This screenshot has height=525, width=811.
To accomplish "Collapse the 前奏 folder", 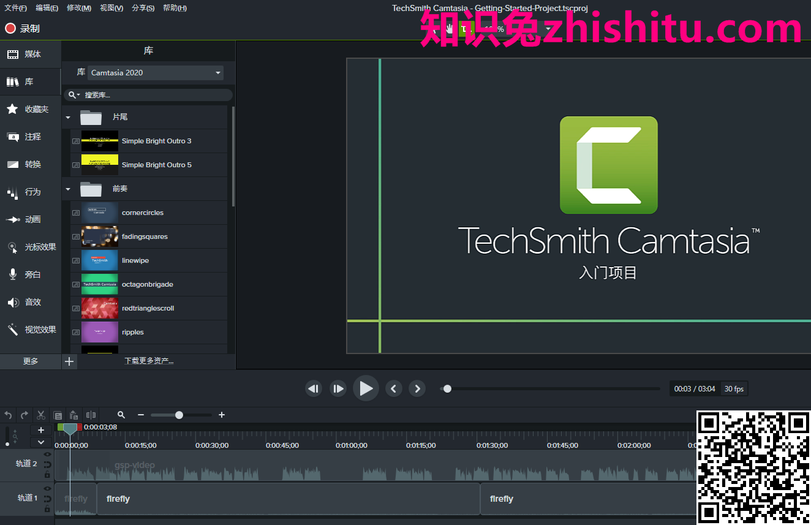I will point(68,189).
